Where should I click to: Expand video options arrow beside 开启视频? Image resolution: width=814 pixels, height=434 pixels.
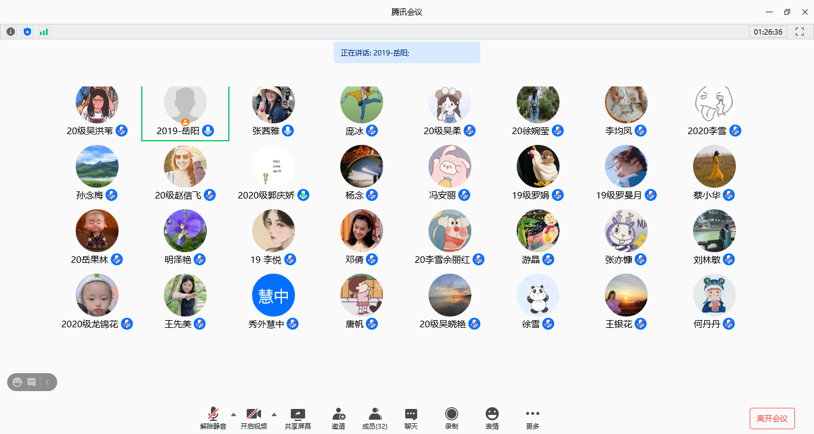(x=274, y=414)
